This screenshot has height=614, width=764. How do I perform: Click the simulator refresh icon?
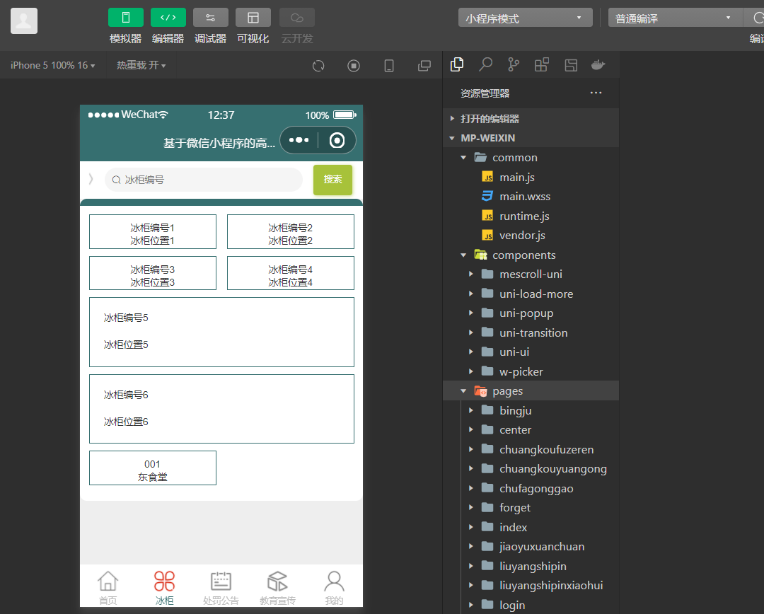(x=318, y=66)
